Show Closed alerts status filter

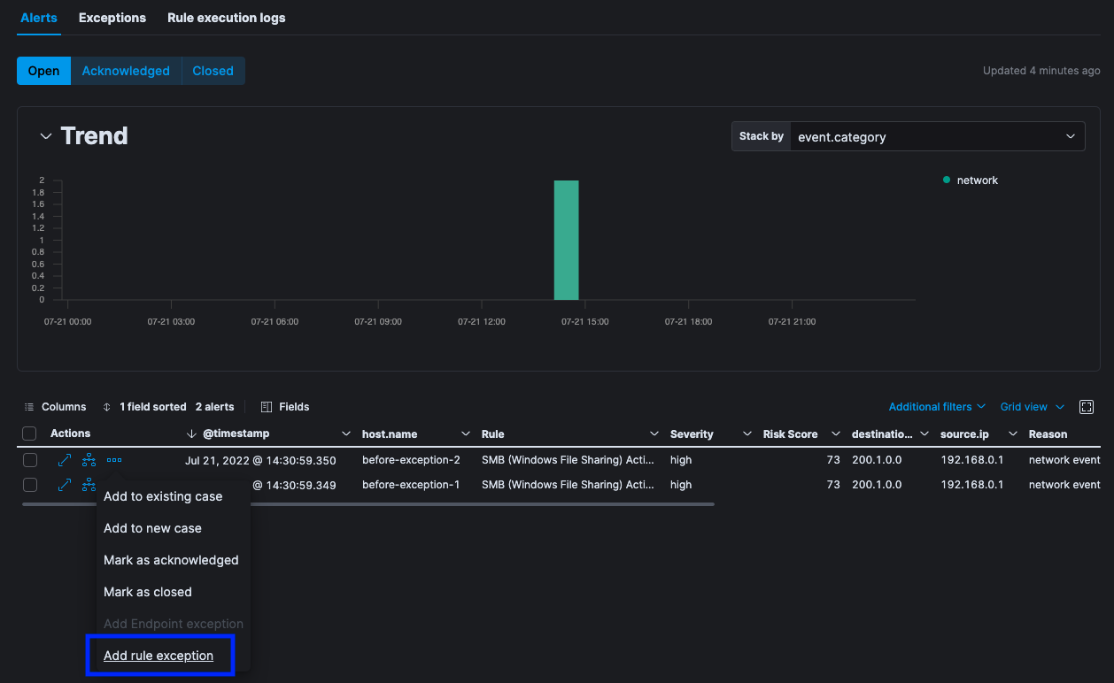213,71
